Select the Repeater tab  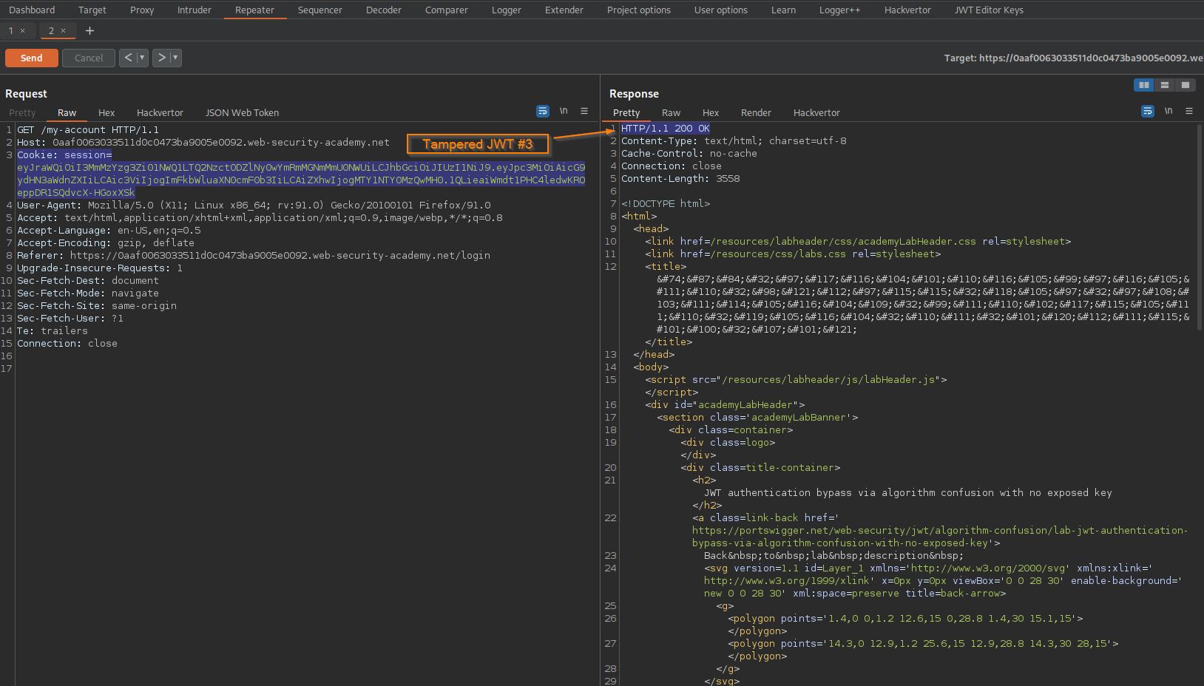coord(254,10)
